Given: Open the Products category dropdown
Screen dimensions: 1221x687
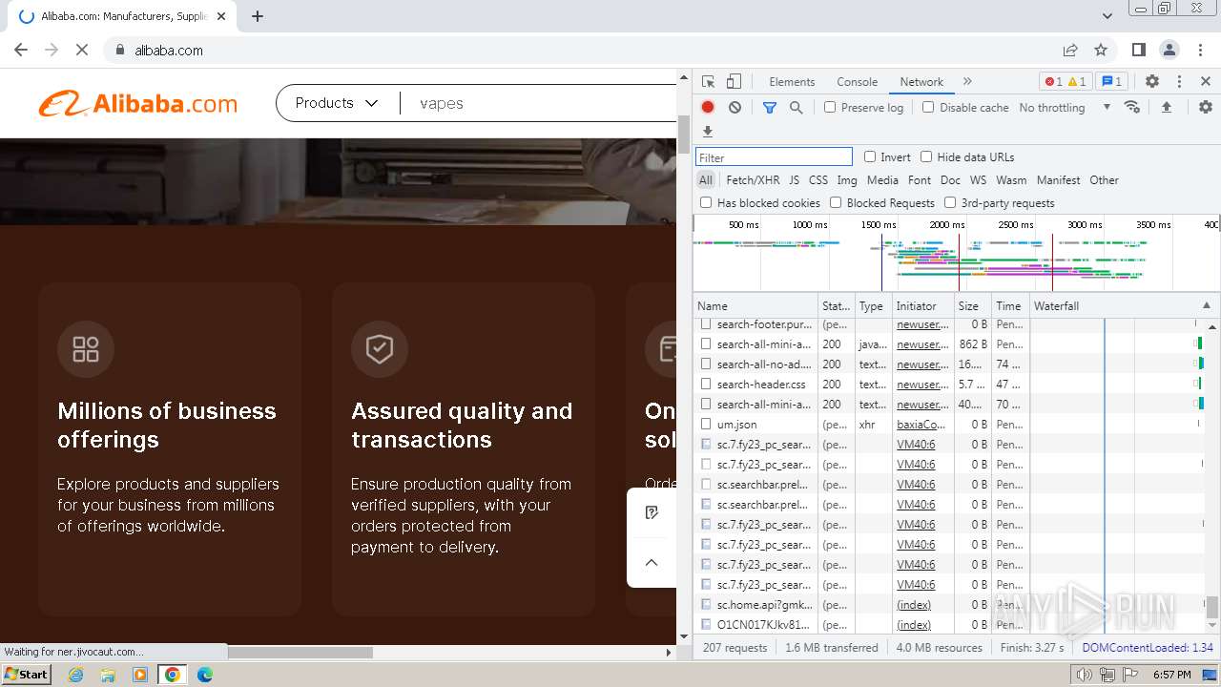Looking at the screenshot, I should pos(337,103).
